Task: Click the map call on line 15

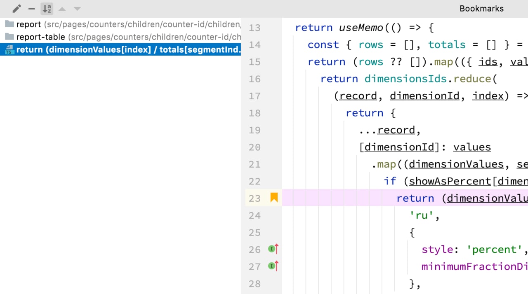Action: [x=443, y=62]
